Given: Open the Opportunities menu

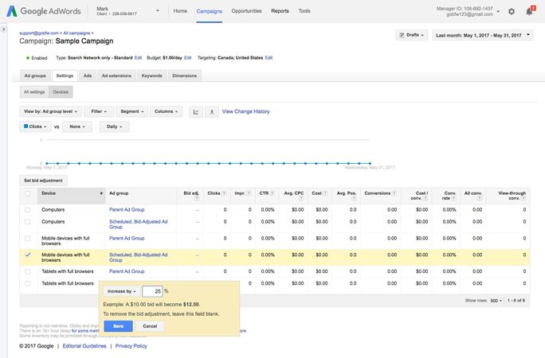Looking at the screenshot, I should coord(246,11).
